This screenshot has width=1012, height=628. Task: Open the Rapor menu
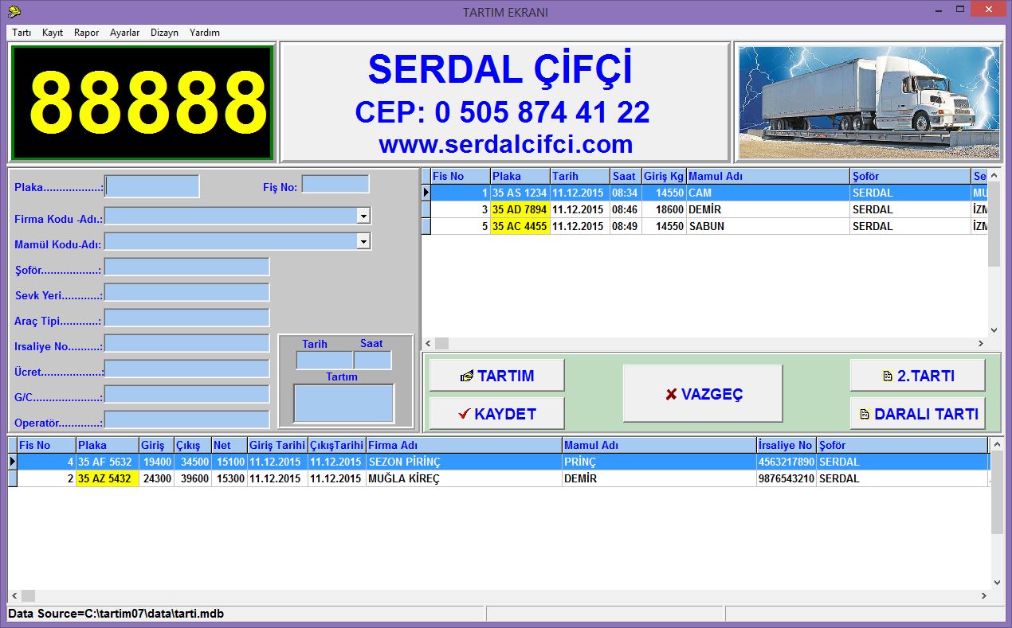(x=86, y=33)
